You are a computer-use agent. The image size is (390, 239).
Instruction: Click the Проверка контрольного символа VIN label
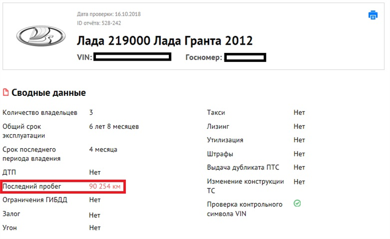(245, 209)
